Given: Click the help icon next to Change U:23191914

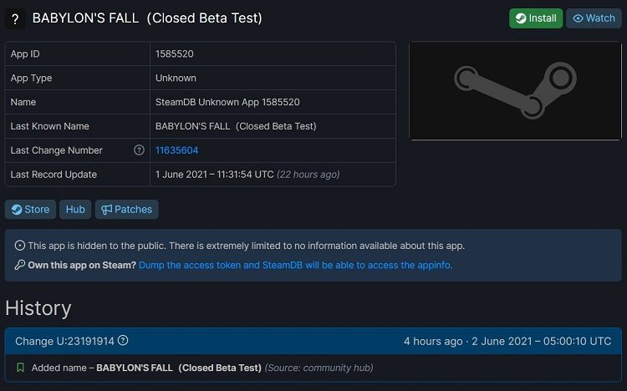Looking at the screenshot, I should 123,341.
